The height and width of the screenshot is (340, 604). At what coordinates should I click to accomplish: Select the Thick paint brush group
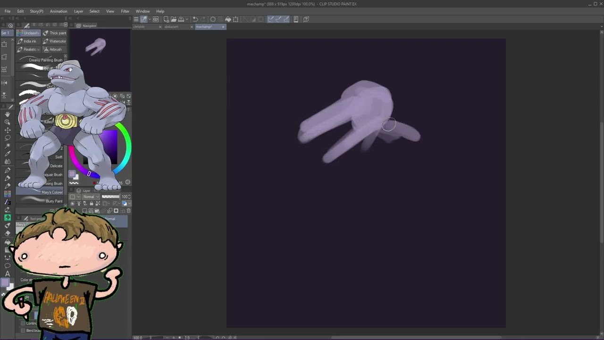click(x=54, y=33)
